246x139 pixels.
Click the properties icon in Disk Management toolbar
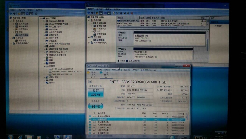click(121, 13)
